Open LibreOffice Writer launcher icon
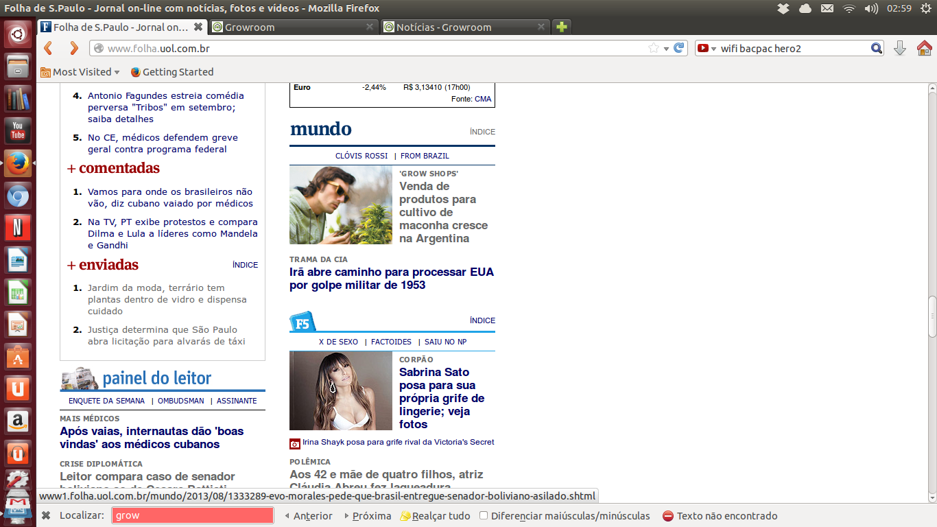Image resolution: width=937 pixels, height=527 pixels. tap(18, 260)
